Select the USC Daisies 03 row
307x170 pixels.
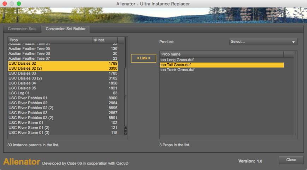[63, 73]
